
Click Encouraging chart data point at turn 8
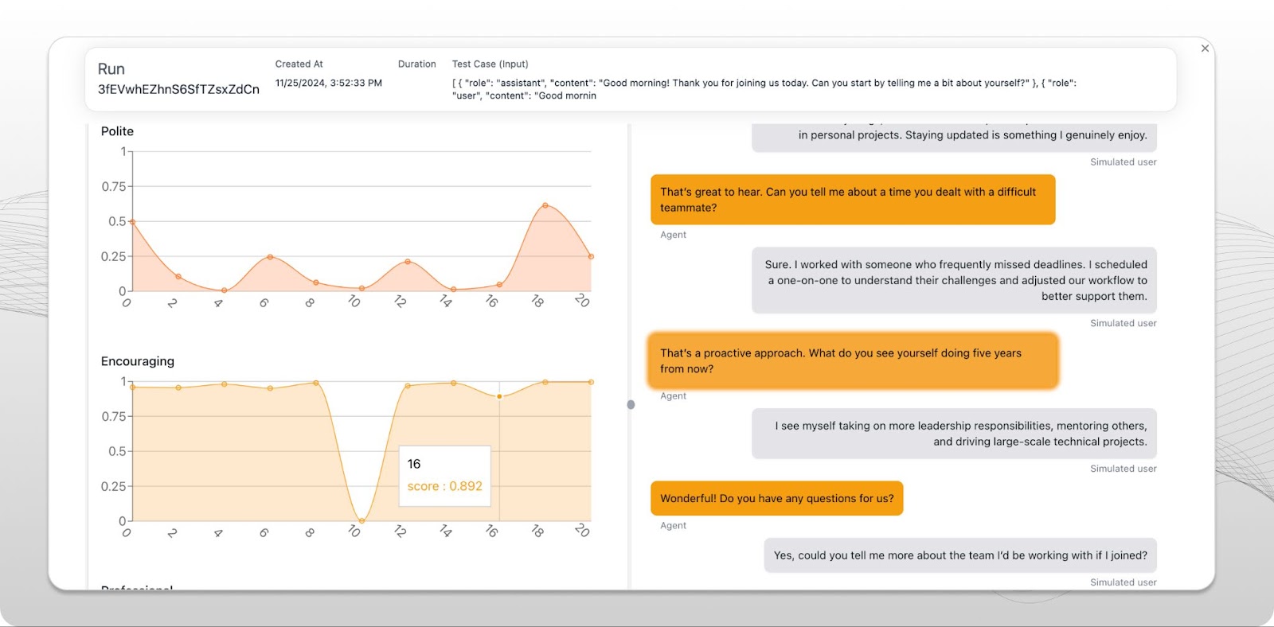pos(316,383)
